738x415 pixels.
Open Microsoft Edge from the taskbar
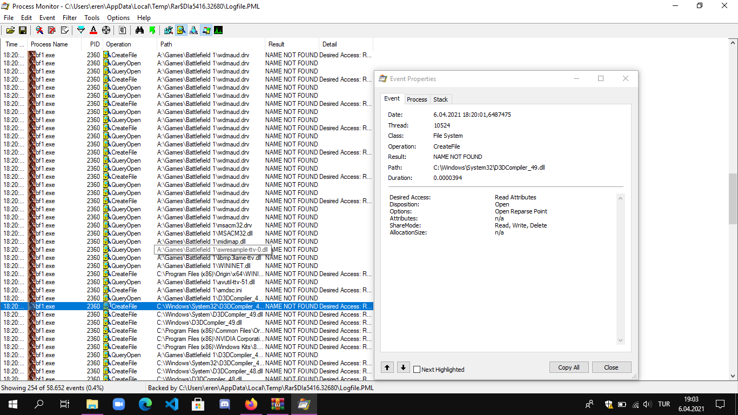click(145, 404)
